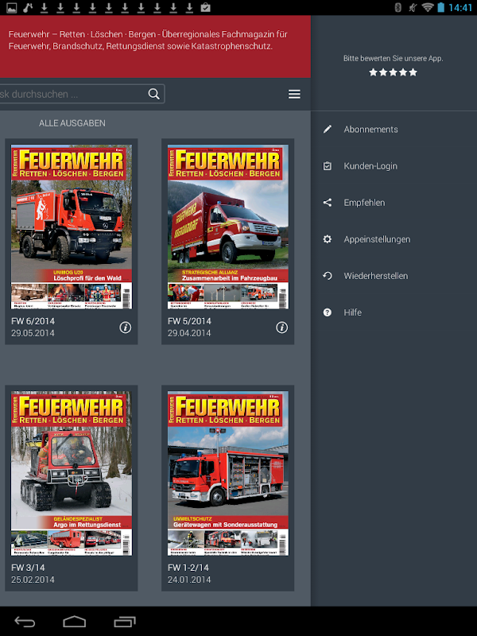477x636 pixels.
Task: Tap the 'Bitte bewerten Sie unsere App.' text
Action: pos(393,58)
